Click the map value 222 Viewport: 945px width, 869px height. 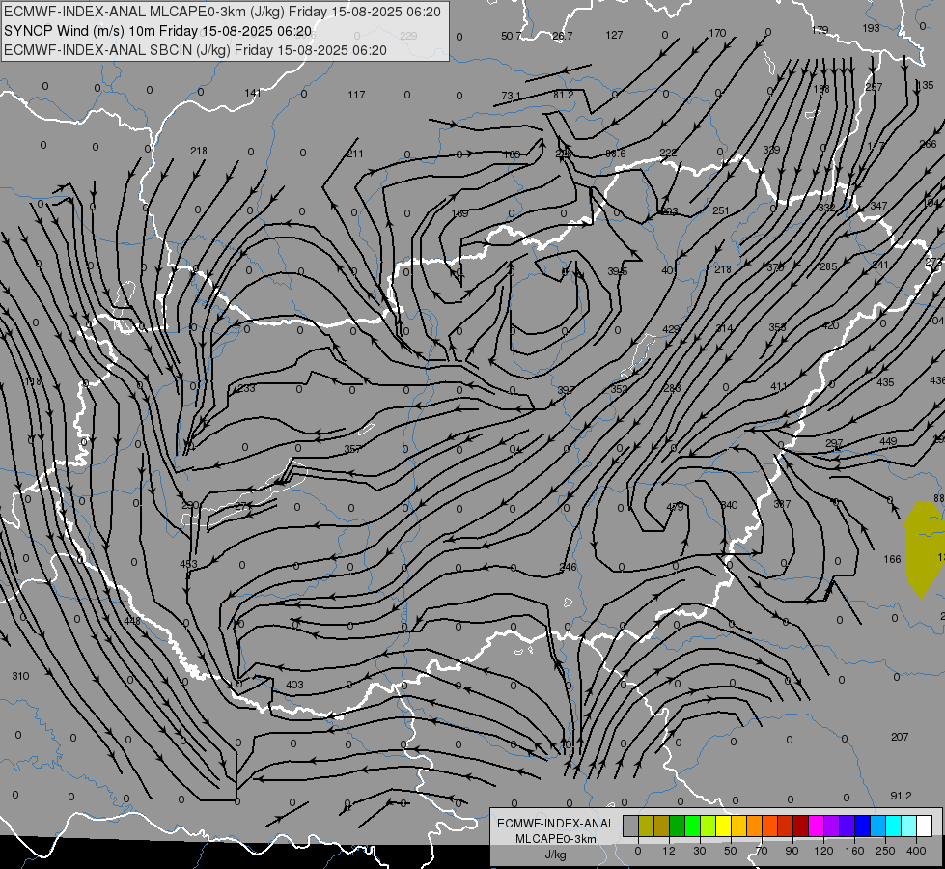click(668, 153)
